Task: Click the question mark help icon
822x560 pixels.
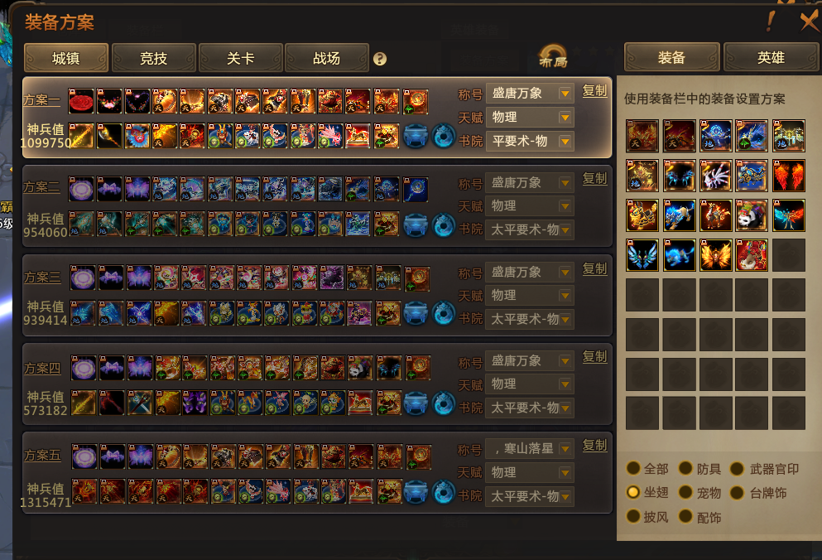Action: point(380,59)
